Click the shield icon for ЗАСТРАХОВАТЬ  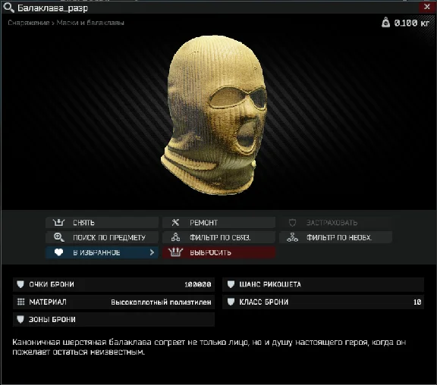292,223
